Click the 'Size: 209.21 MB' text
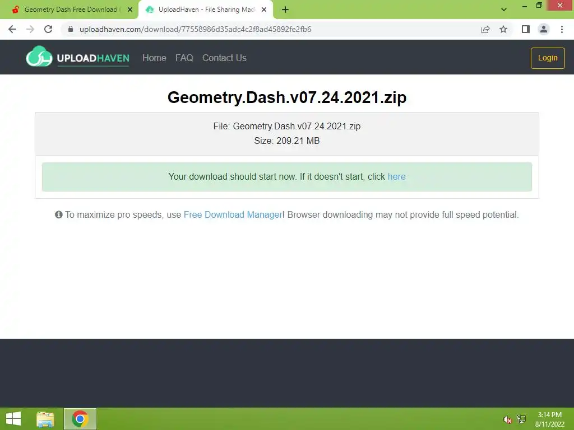574x430 pixels. click(287, 141)
